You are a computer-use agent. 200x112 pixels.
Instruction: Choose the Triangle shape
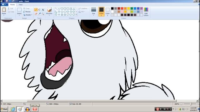74,9
